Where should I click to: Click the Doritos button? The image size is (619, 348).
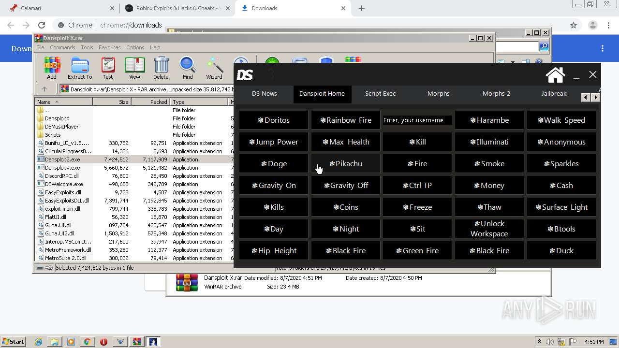point(274,120)
